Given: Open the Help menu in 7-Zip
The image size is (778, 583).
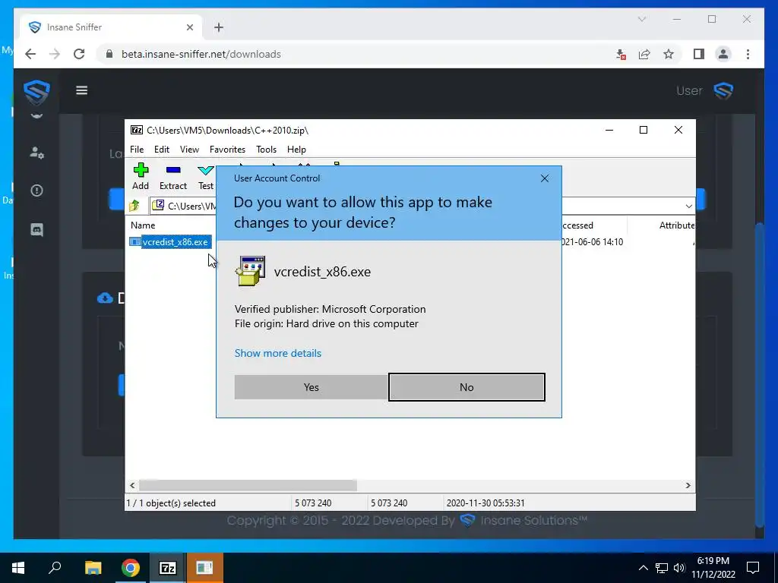Looking at the screenshot, I should 296,150.
